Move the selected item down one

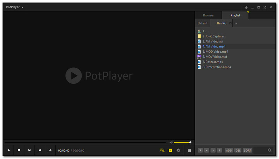click(213, 151)
